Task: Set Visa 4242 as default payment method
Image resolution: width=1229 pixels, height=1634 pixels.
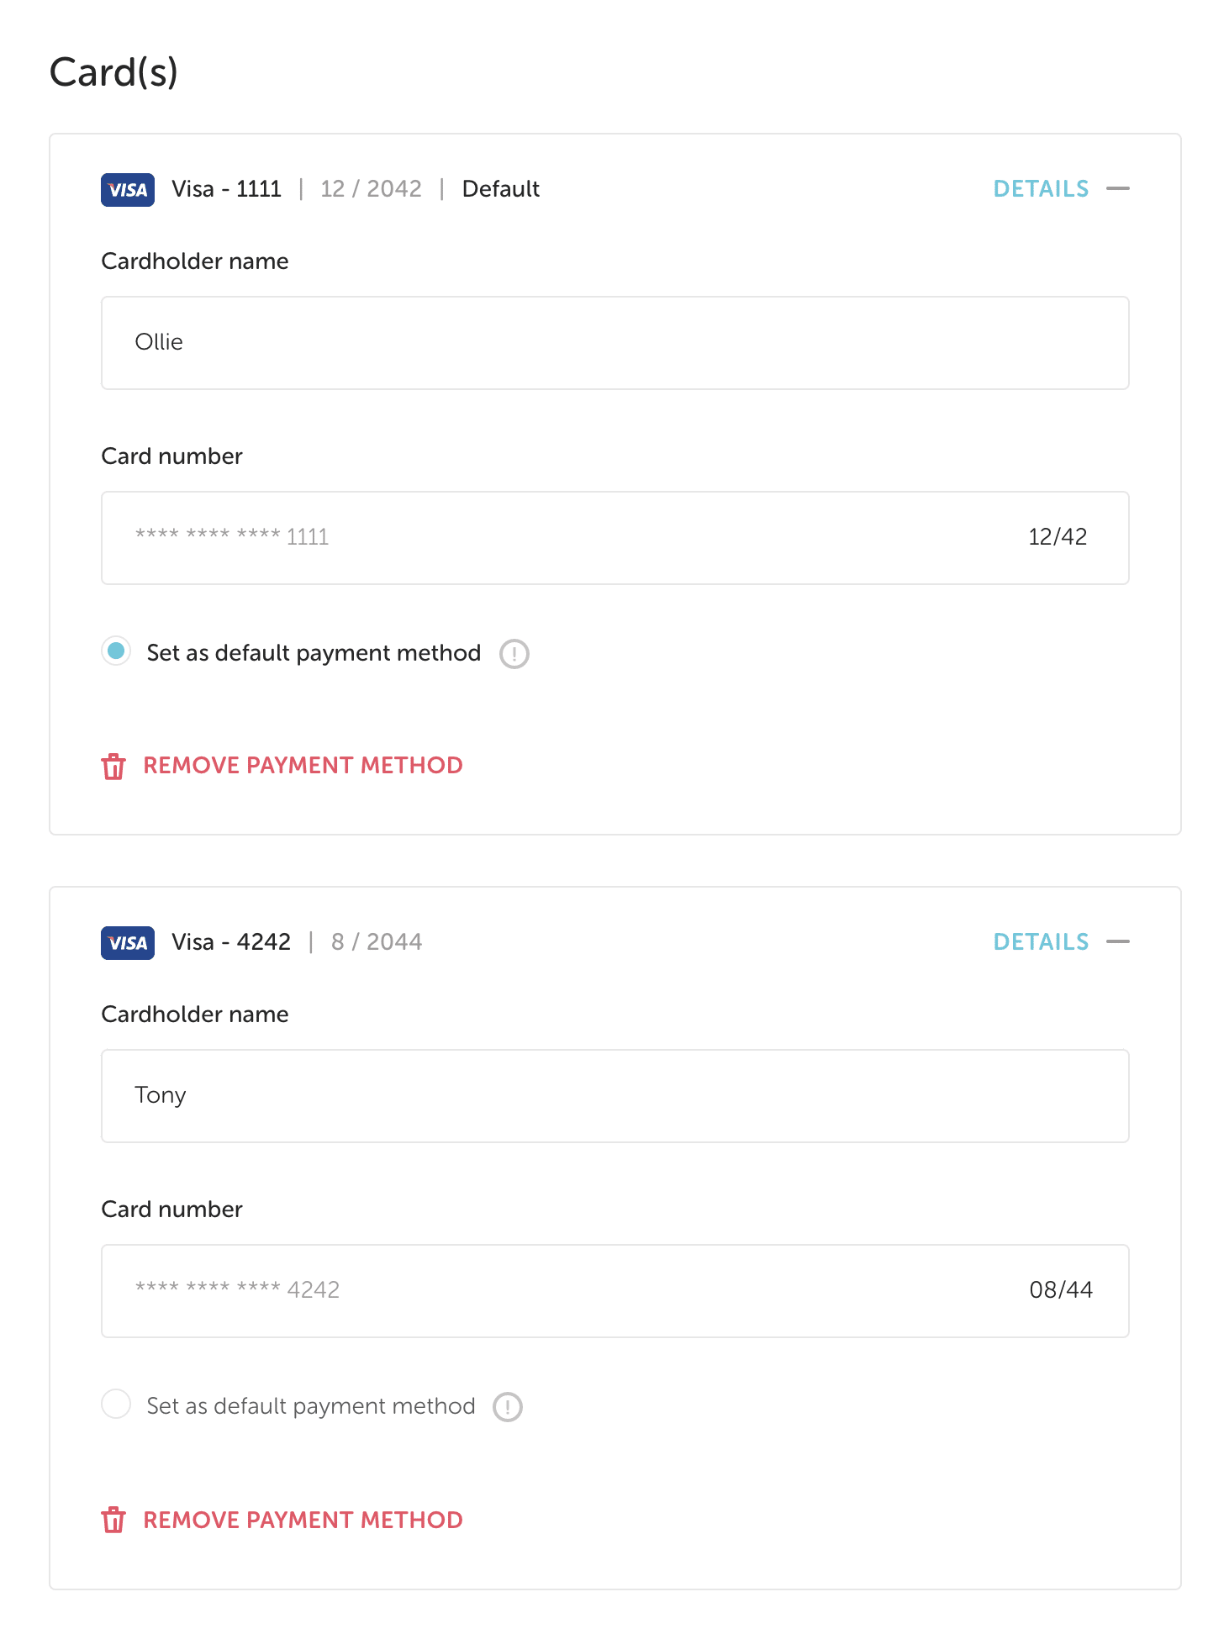Action: point(116,1404)
